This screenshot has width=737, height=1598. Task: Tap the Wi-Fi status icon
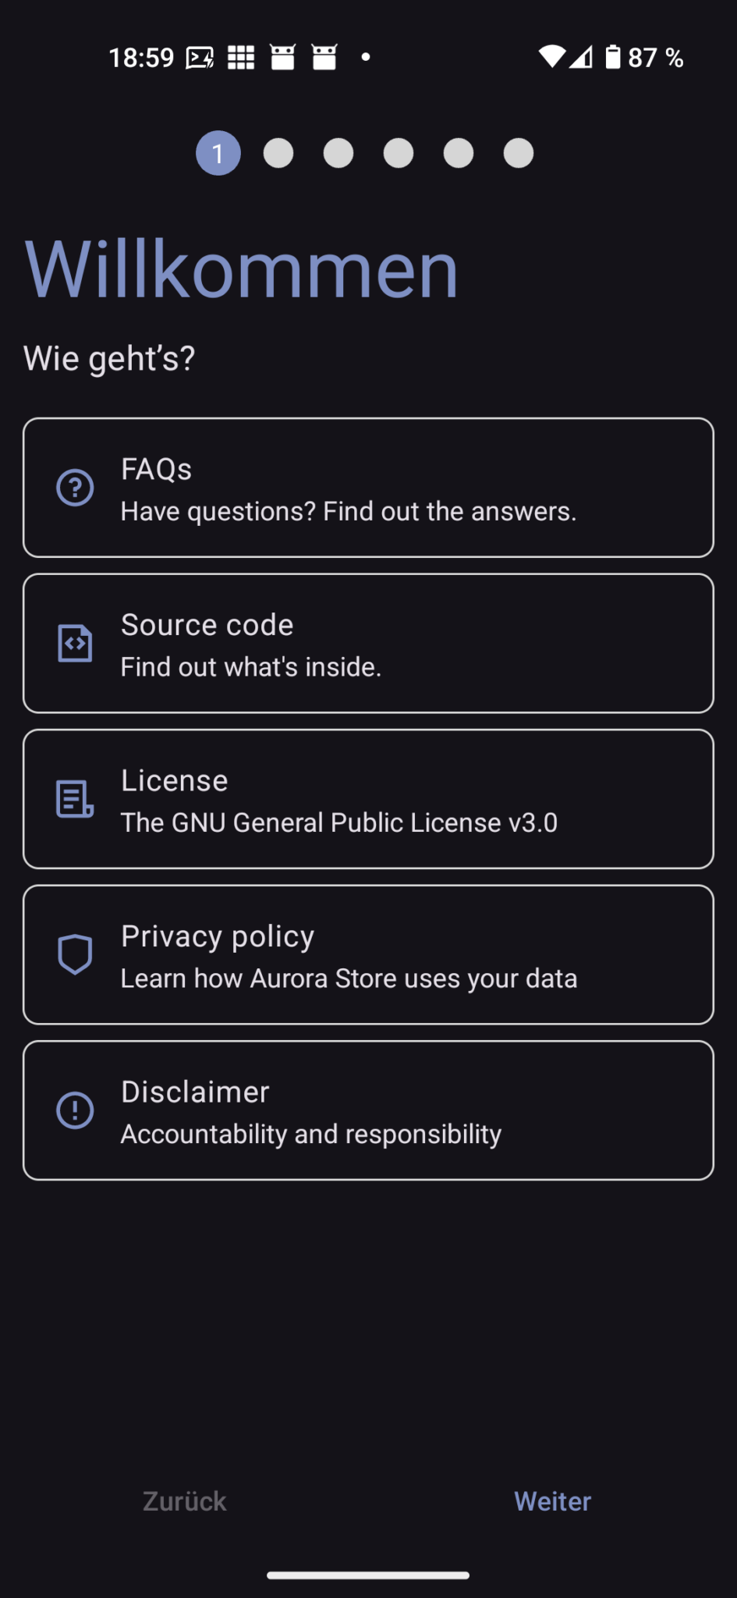[x=551, y=57]
